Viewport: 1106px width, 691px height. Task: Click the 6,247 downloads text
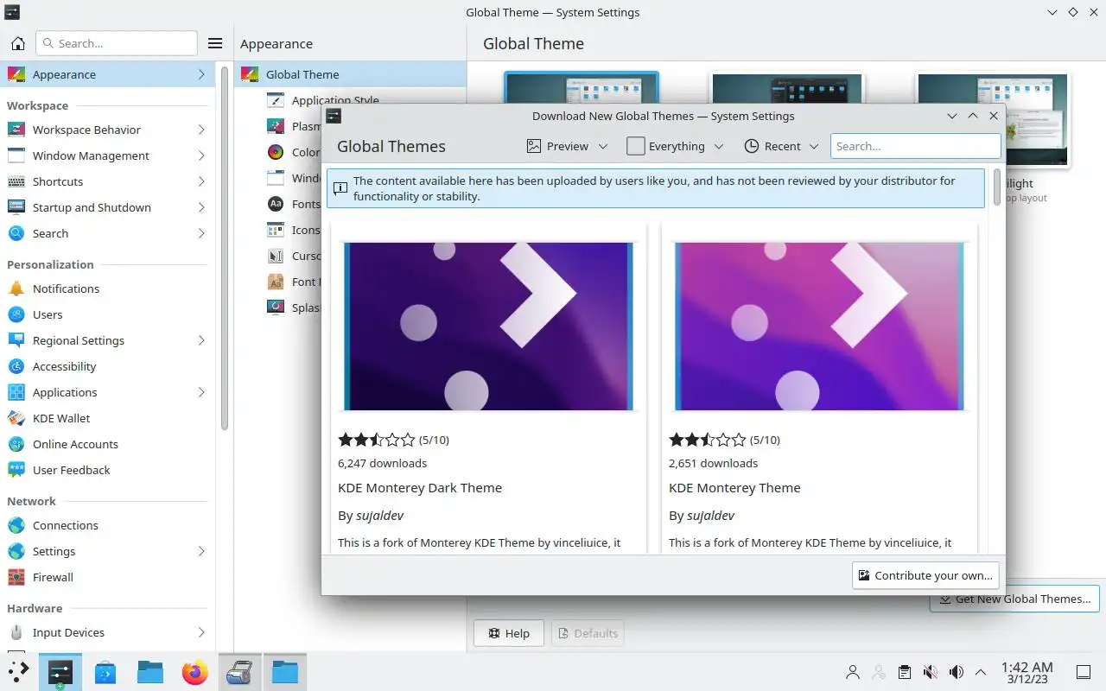[382, 463]
